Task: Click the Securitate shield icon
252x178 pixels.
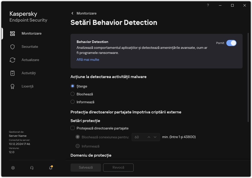Action: coord(12,47)
